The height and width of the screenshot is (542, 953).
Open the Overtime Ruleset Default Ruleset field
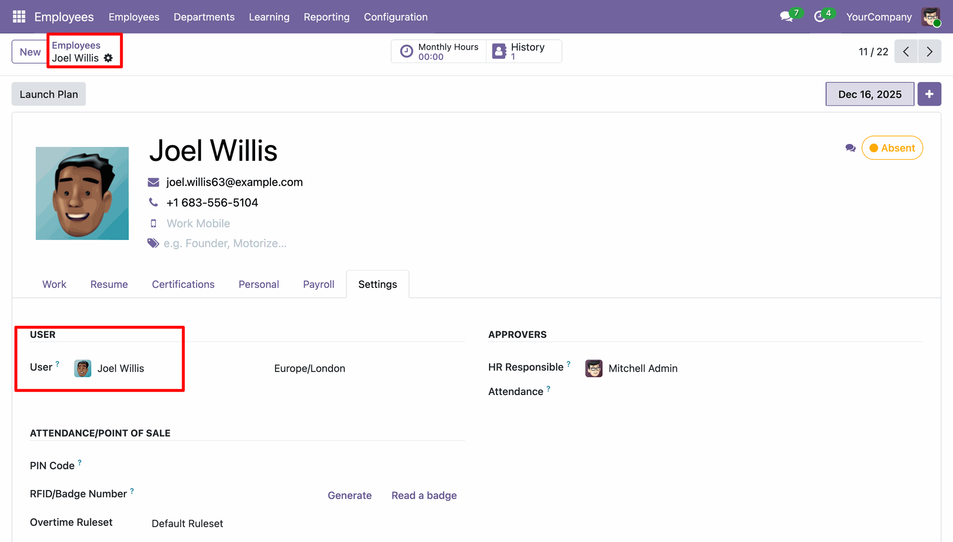pos(188,524)
